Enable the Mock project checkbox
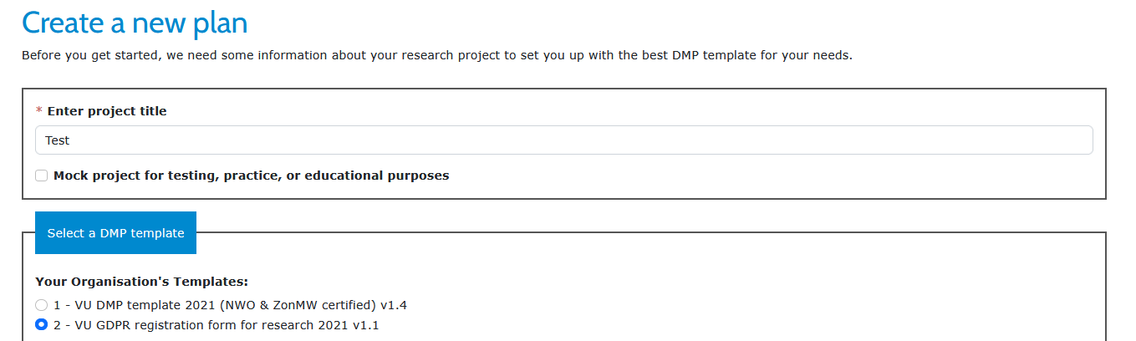 [42, 176]
